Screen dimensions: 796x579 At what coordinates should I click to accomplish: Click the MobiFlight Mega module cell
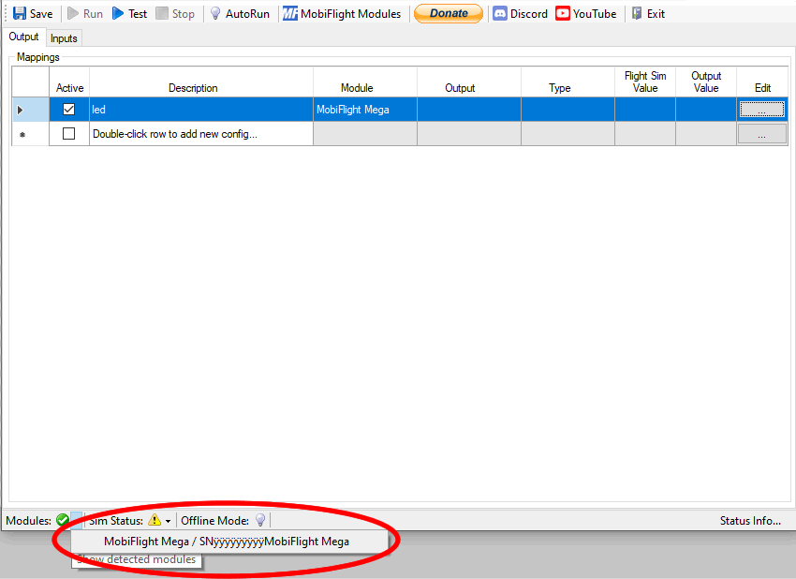pos(365,110)
